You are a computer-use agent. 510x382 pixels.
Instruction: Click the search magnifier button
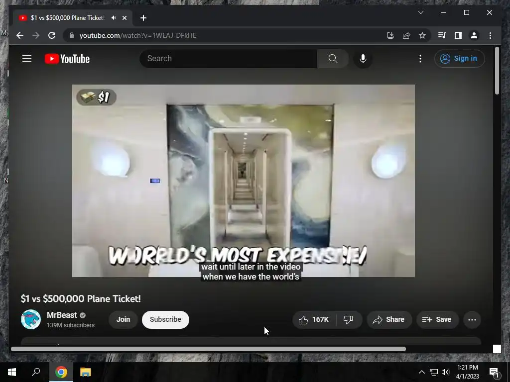[333, 59]
